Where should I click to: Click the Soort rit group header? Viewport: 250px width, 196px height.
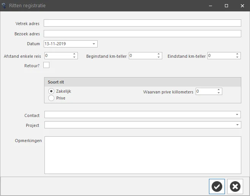142,82
